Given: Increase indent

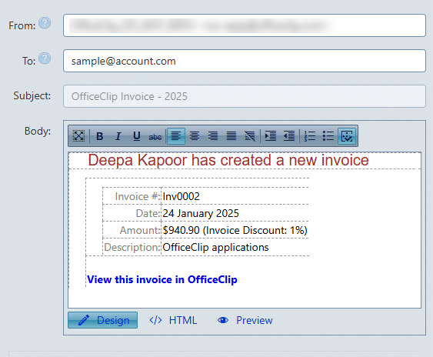Looking at the screenshot, I should [271, 136].
